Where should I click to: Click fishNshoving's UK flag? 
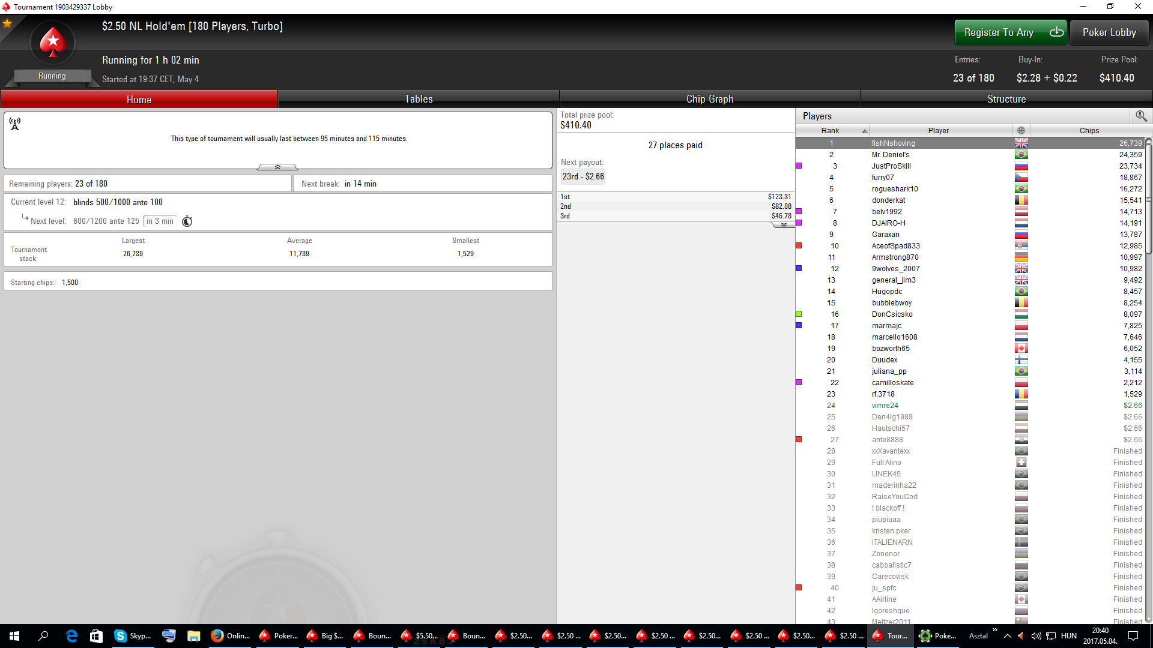(x=1021, y=143)
